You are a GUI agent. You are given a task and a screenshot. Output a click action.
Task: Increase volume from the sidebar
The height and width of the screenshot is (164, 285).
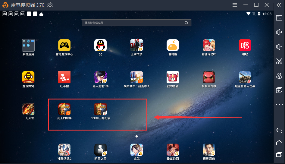[279, 32]
